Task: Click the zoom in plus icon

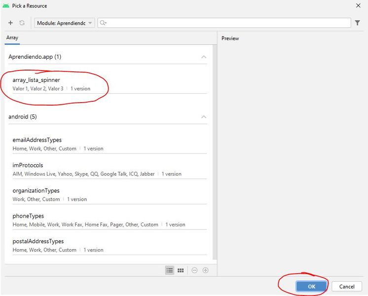Action: click(x=205, y=270)
